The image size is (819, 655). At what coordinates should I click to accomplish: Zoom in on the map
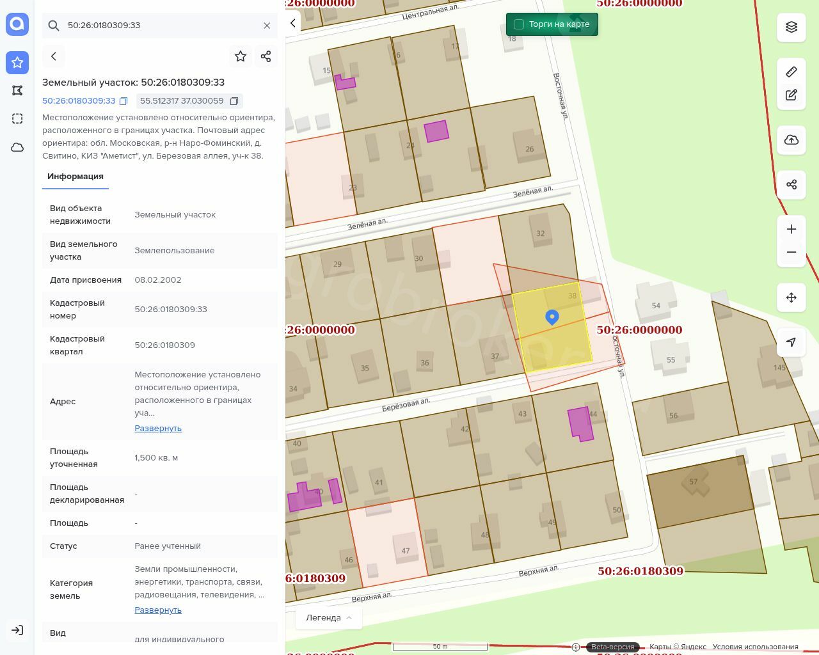click(791, 229)
